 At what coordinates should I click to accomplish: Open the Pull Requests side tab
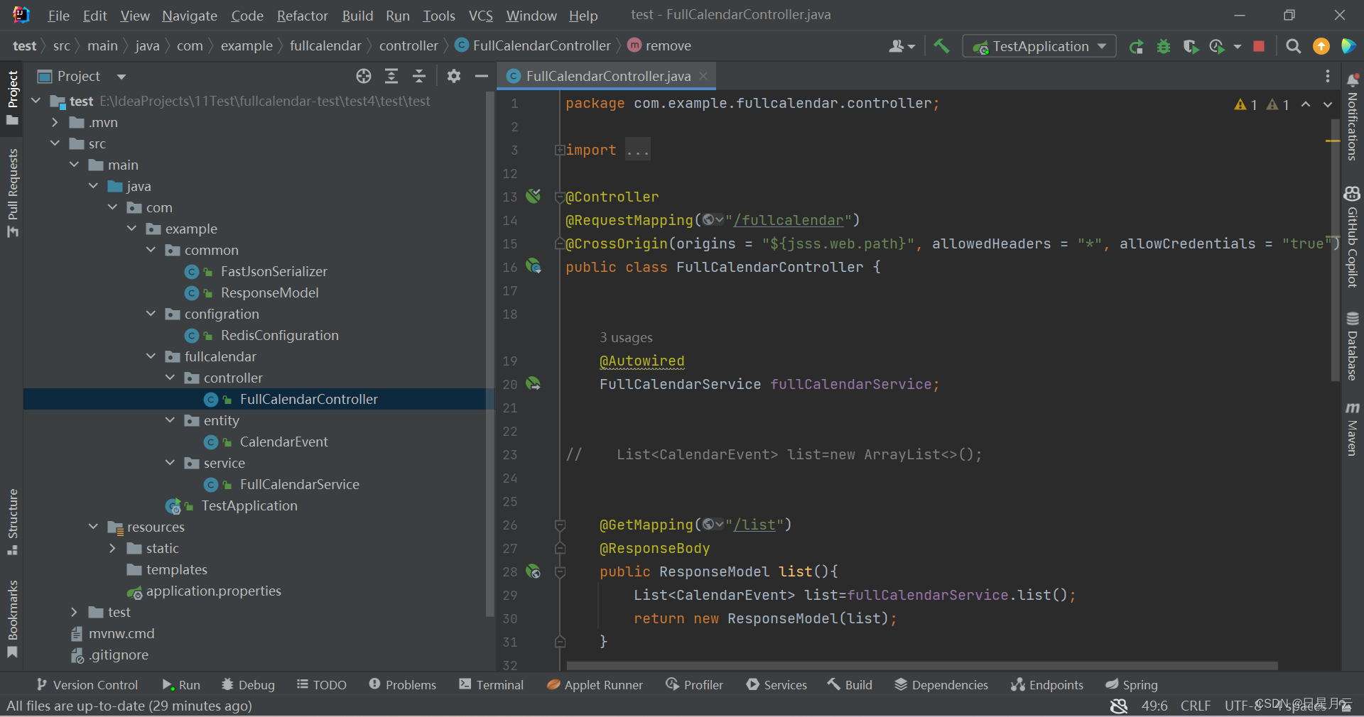point(12,192)
